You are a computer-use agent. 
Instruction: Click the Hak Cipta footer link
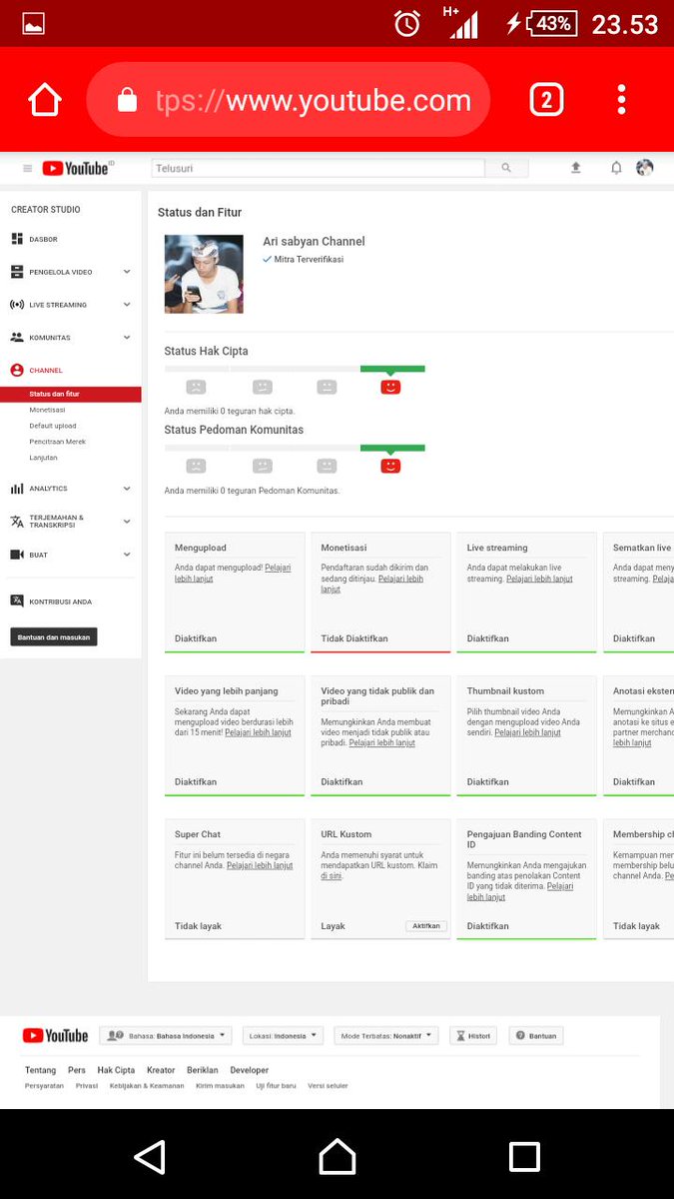click(x=116, y=1070)
